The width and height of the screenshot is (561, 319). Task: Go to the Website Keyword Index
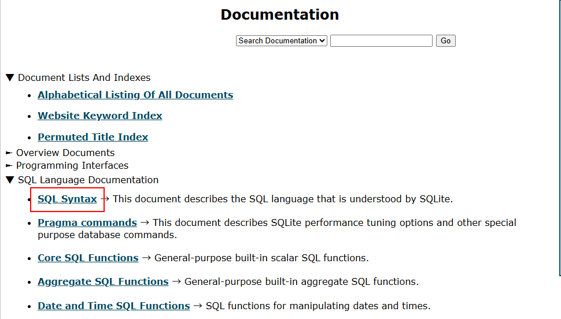pyautogui.click(x=100, y=116)
